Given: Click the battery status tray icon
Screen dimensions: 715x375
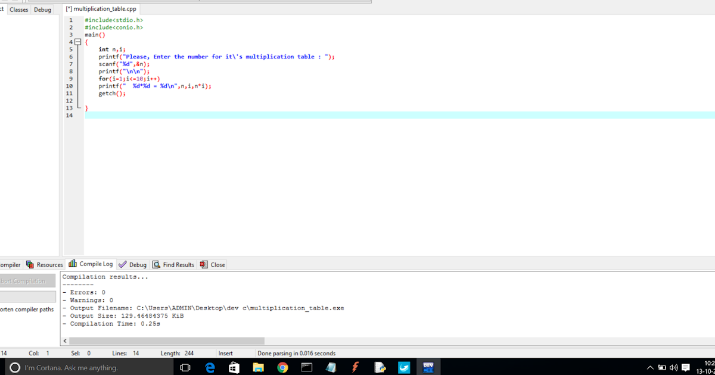Looking at the screenshot, I should [x=662, y=368].
